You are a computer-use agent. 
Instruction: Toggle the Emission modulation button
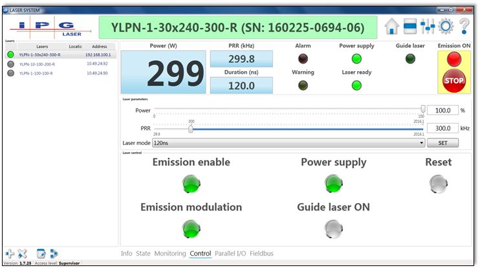191,229
